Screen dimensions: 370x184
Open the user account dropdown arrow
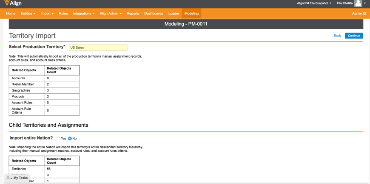click(365, 4)
